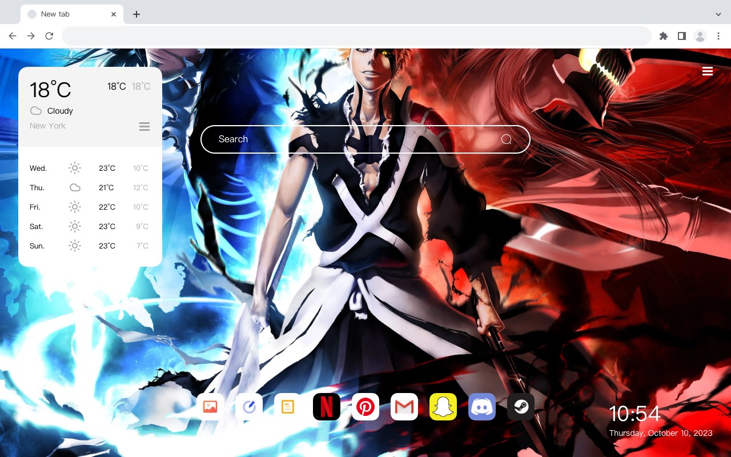Viewport: 731px width, 457px height.
Task: Click Saturday's 9°C low temperature
Action: [x=142, y=226]
